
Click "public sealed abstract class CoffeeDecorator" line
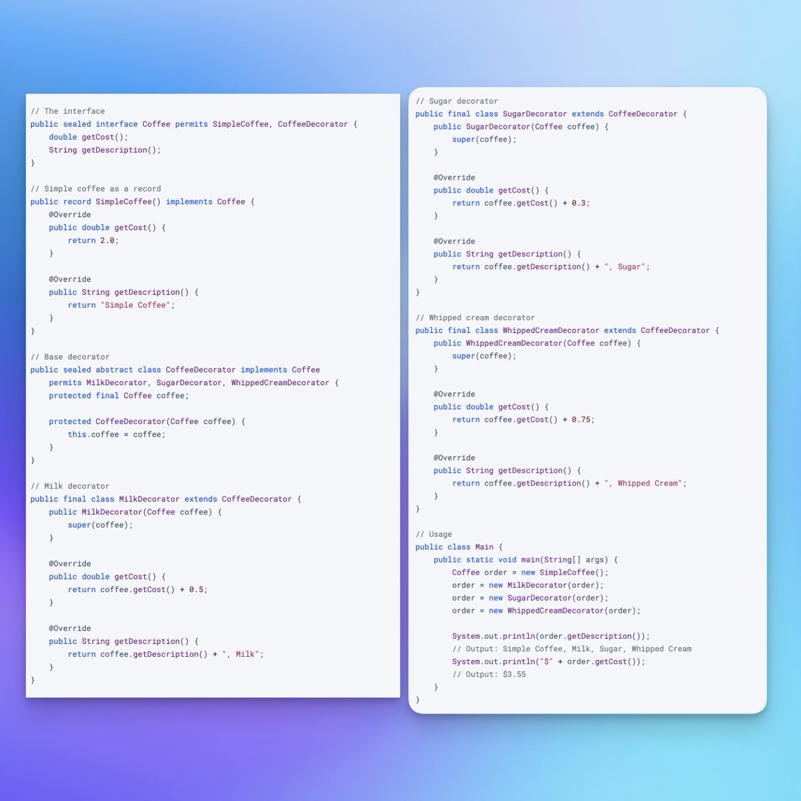coord(175,370)
